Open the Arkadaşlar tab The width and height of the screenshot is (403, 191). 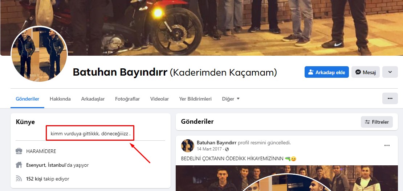pyautogui.click(x=93, y=99)
